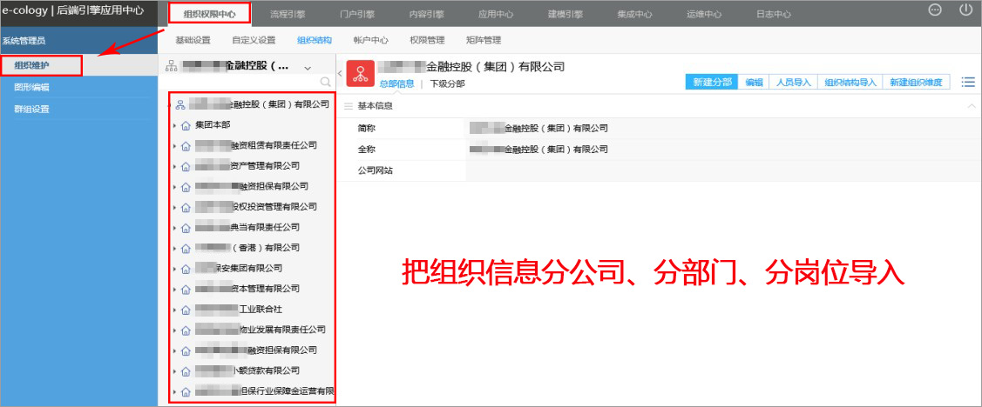This screenshot has height=407, width=982.
Task: Open the more options ellipsis icon
Action: (x=935, y=10)
